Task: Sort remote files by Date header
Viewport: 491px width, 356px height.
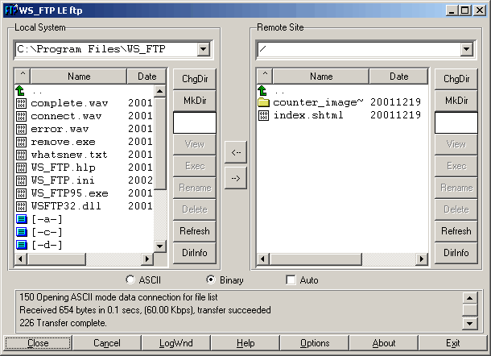Action: pyautogui.click(x=398, y=77)
